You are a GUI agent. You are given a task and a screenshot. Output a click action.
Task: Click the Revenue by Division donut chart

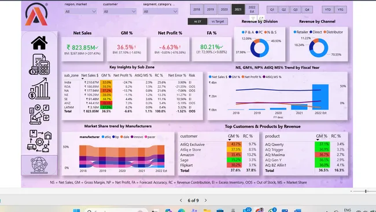click(x=259, y=48)
